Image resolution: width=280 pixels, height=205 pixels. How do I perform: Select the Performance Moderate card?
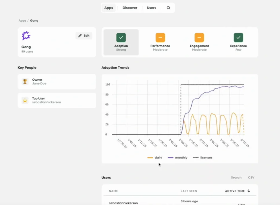tap(160, 42)
